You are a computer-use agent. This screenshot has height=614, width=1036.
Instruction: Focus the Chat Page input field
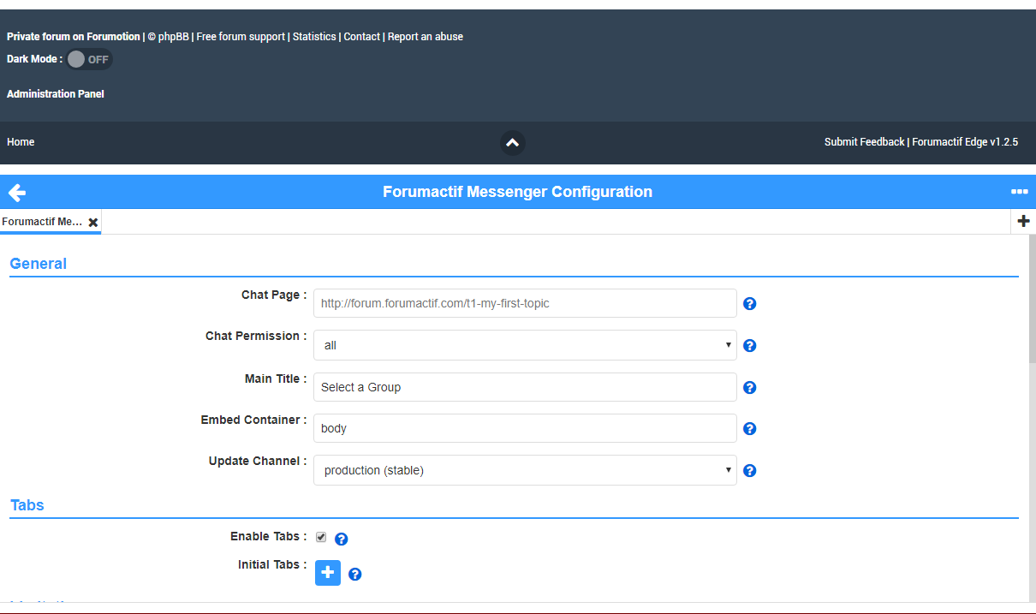(525, 303)
